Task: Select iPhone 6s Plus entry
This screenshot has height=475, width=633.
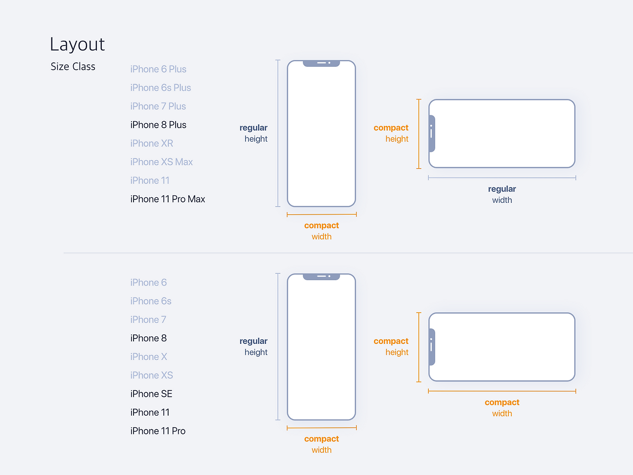Action: pyautogui.click(x=160, y=88)
